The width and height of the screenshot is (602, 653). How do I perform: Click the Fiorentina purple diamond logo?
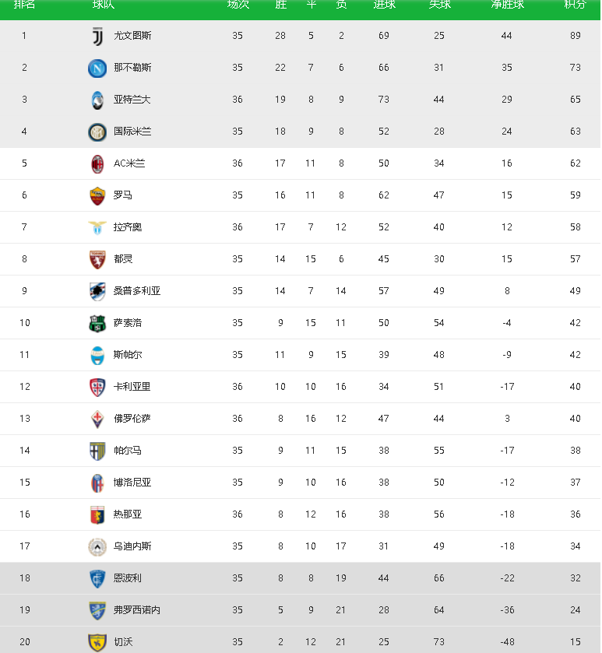[97, 419]
